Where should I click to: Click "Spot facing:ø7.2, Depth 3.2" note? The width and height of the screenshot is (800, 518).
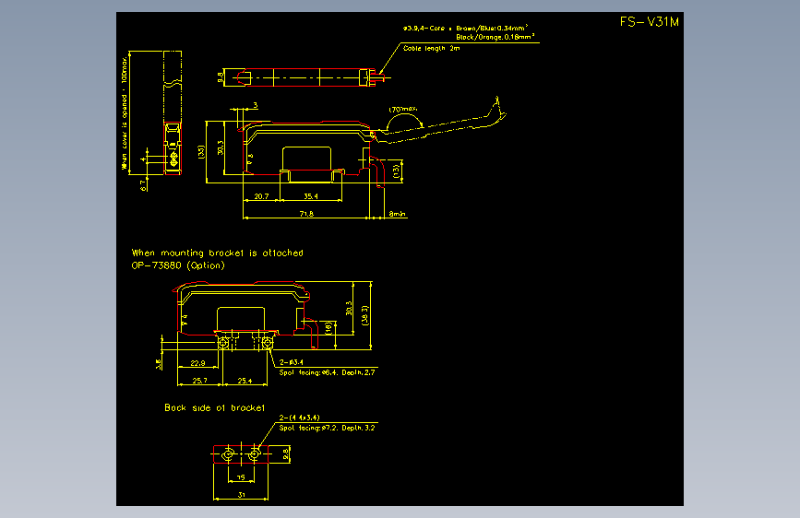coord(327,428)
